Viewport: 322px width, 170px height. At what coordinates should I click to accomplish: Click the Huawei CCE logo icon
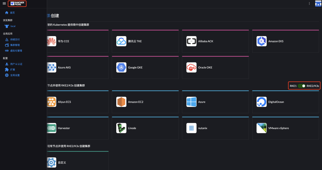click(51, 41)
